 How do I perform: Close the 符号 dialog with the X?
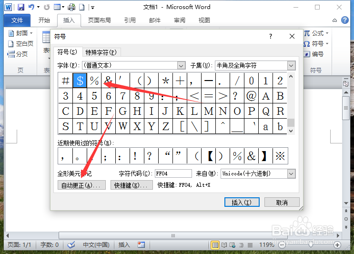pos(292,36)
